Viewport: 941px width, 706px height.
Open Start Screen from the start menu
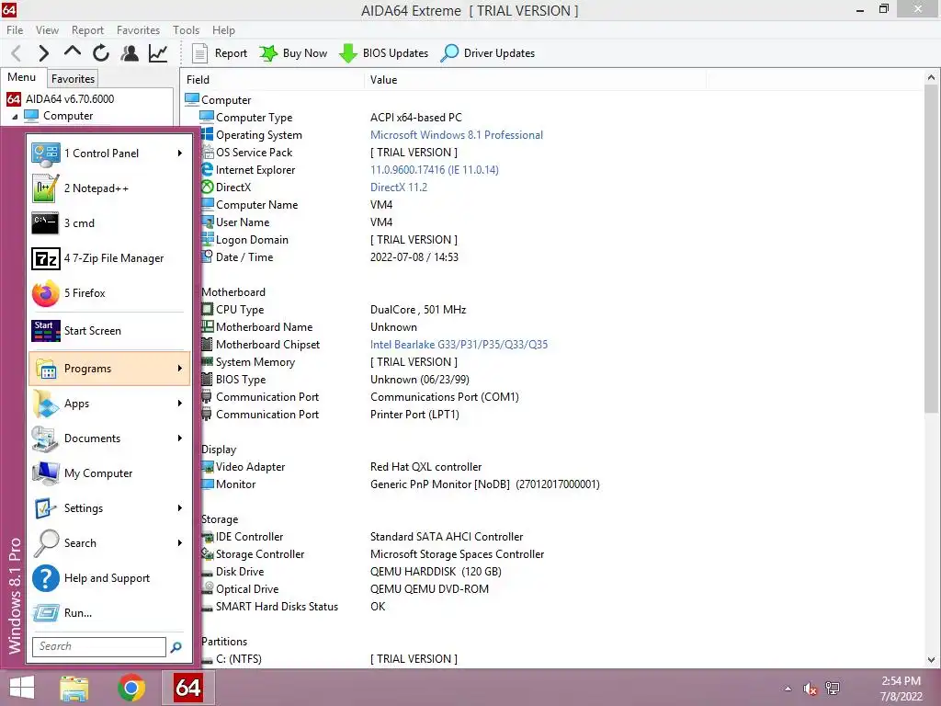pos(108,331)
